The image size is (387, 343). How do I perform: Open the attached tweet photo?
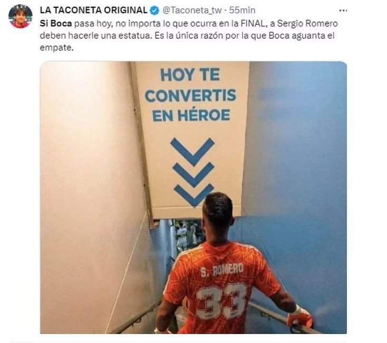pyautogui.click(x=193, y=198)
